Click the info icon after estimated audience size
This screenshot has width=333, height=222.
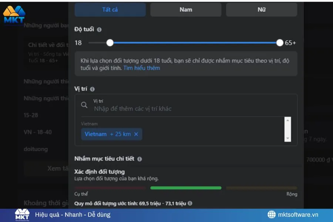click(190, 203)
